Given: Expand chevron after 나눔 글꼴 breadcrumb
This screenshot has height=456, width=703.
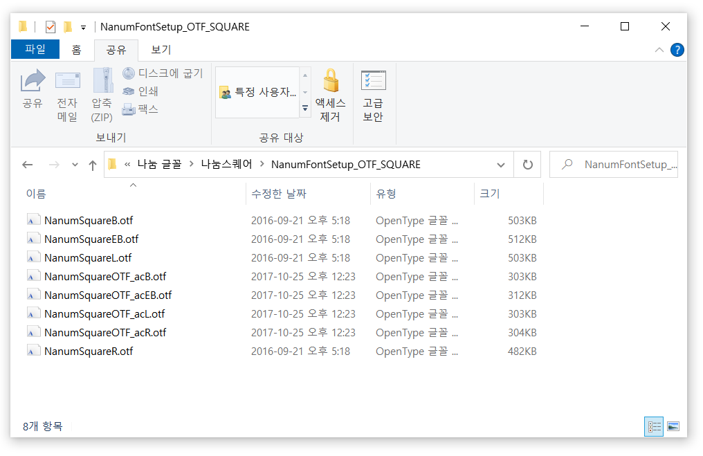Looking at the screenshot, I should tap(192, 164).
